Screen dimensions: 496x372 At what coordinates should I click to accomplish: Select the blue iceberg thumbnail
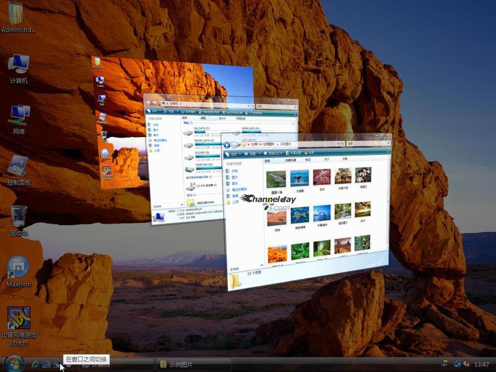[x=322, y=213]
